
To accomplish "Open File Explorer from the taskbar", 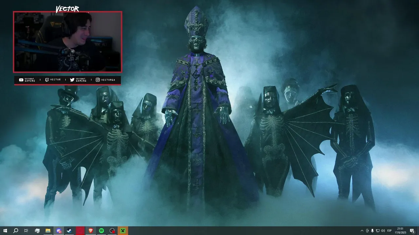I will pos(48,231).
